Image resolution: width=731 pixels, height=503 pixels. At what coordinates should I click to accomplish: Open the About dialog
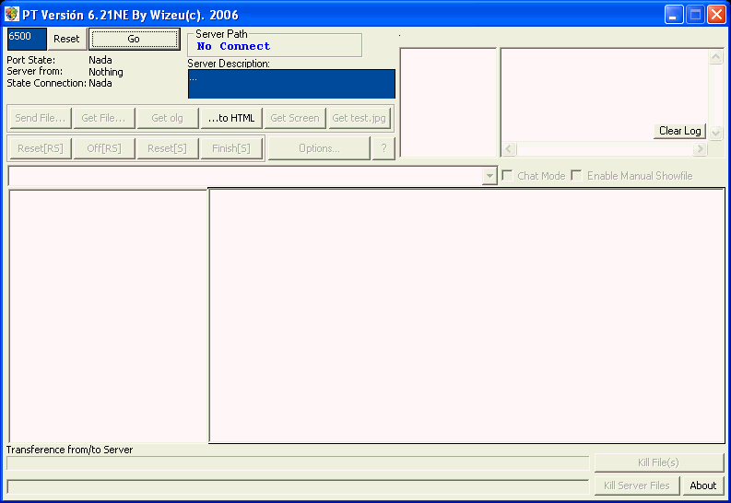coord(703,485)
